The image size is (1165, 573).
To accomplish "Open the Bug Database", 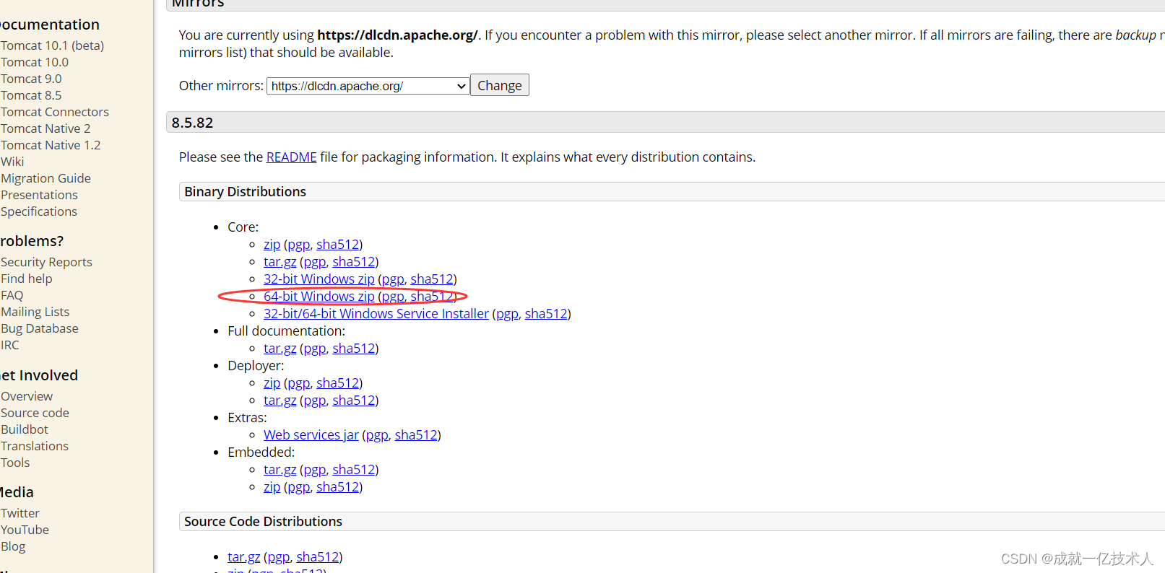I will (40, 328).
